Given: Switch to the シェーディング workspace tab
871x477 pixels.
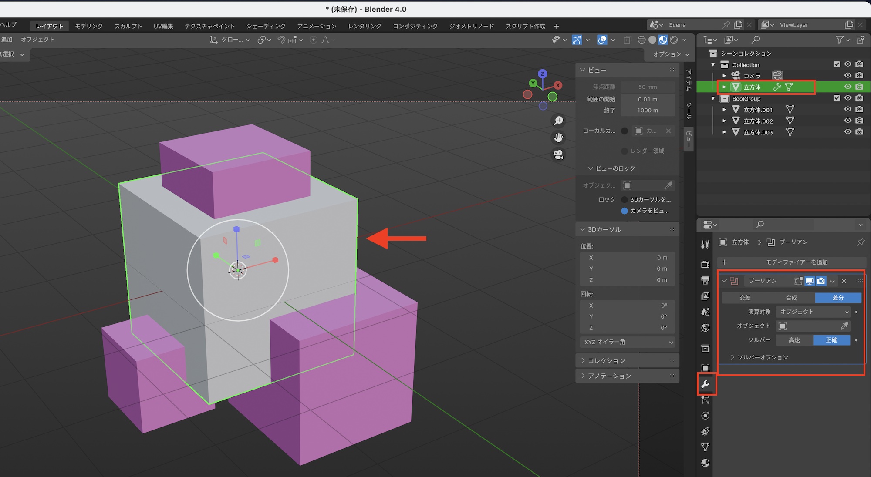Looking at the screenshot, I should 266,26.
